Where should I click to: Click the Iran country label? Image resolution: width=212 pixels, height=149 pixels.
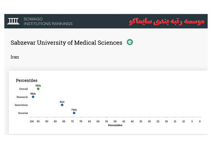[x=15, y=57]
